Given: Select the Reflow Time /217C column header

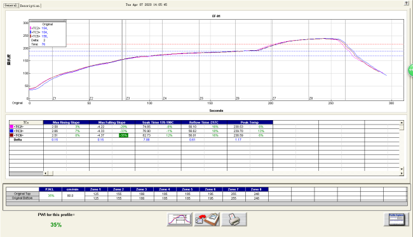Looking at the screenshot, I should 203,123.
